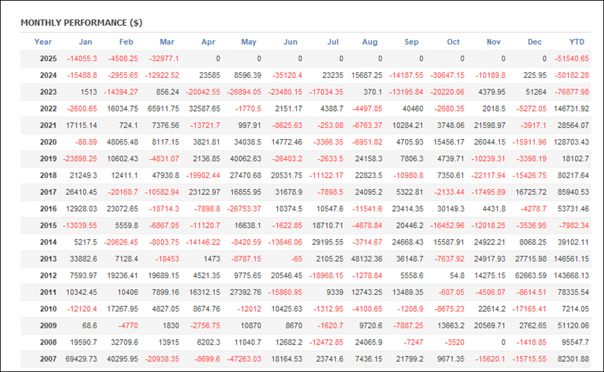604x372 pixels.
Task: Select the 2025 year row label
Action: click(x=48, y=58)
